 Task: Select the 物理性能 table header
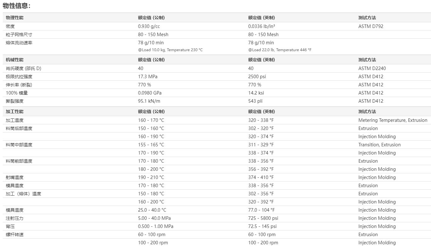pos(14,18)
